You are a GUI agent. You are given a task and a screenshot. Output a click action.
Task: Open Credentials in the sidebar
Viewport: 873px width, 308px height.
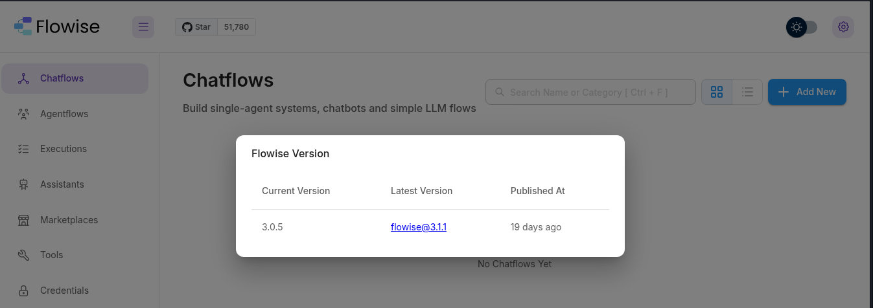tap(75, 291)
